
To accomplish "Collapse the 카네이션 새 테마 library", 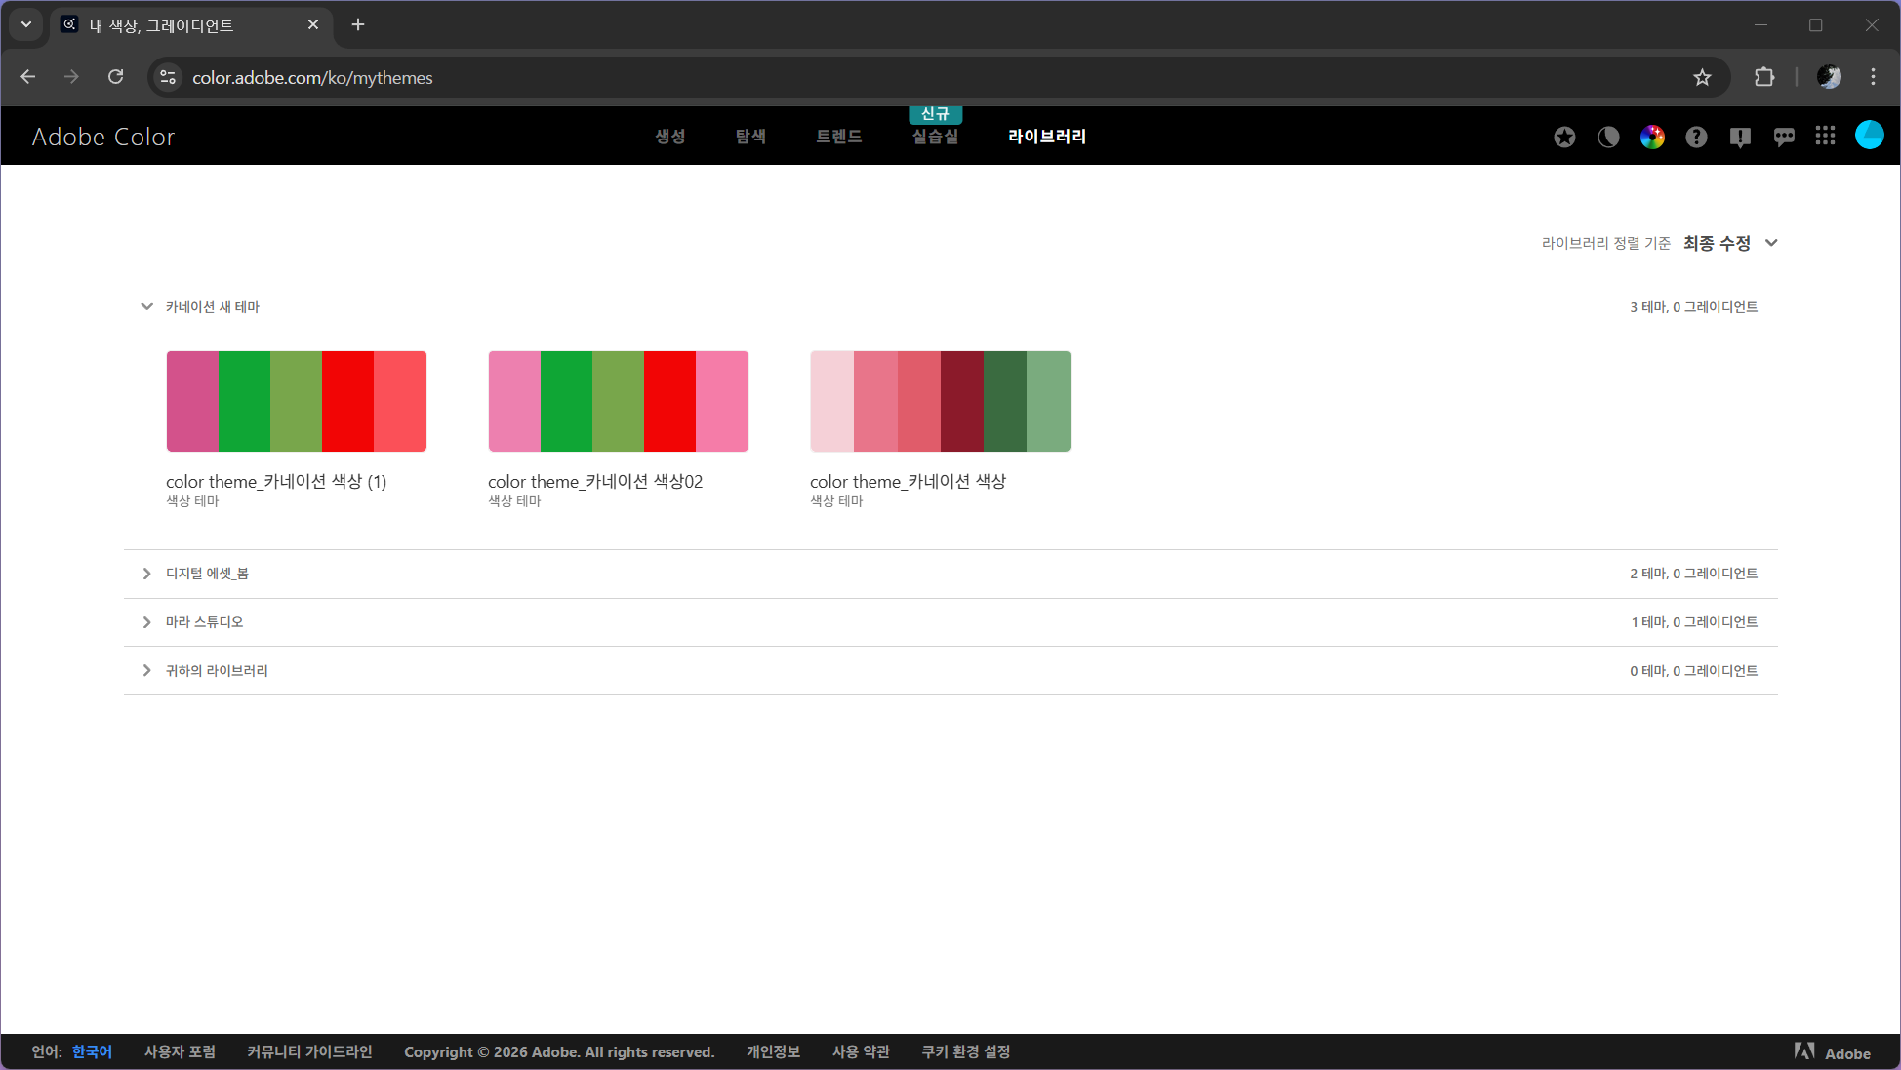I will pos(146,306).
